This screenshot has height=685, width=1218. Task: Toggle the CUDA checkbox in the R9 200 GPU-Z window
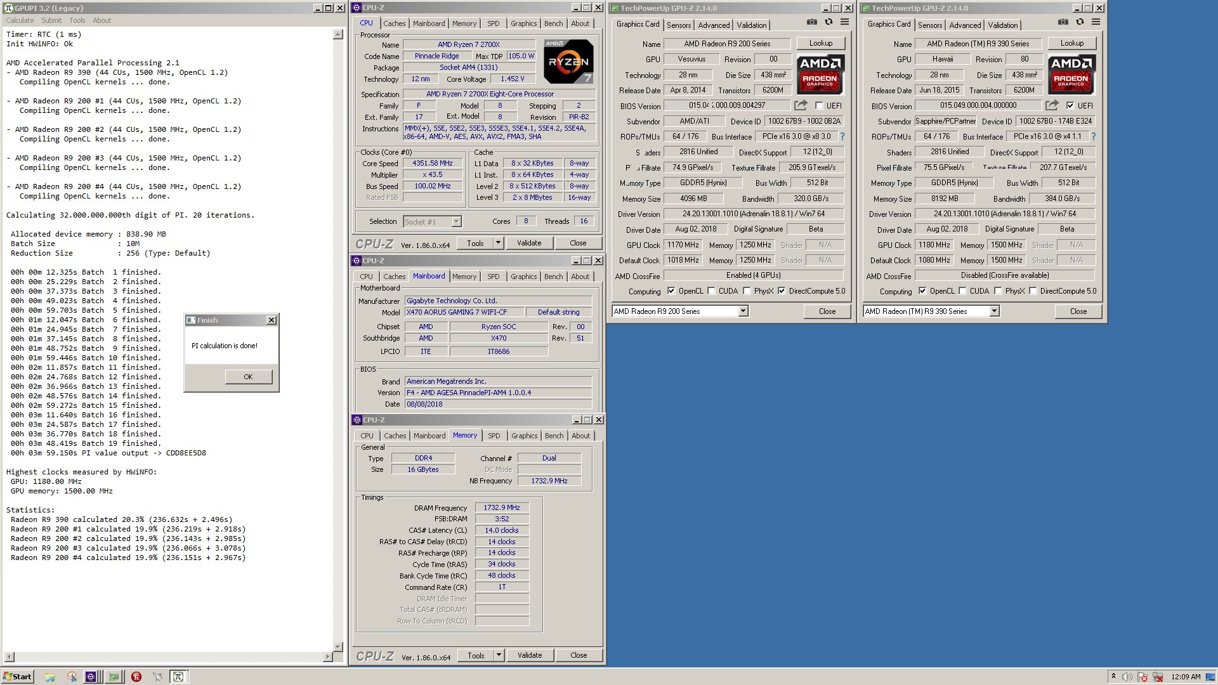tap(711, 291)
